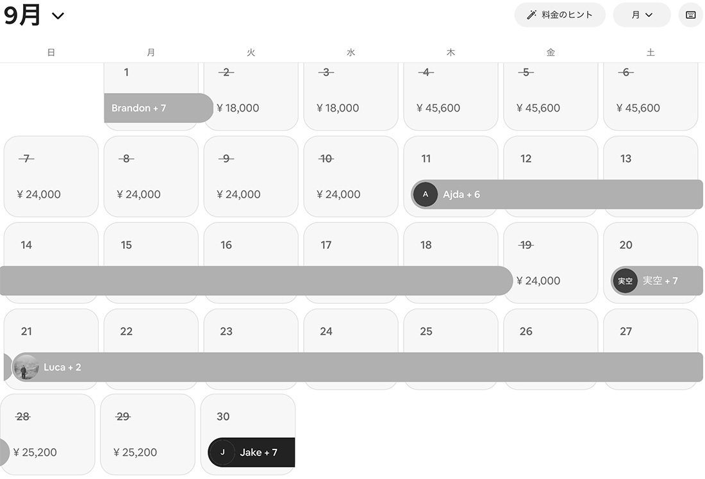
Task: Open the Luca + 2 reservation bar
Action: [x=359, y=367]
